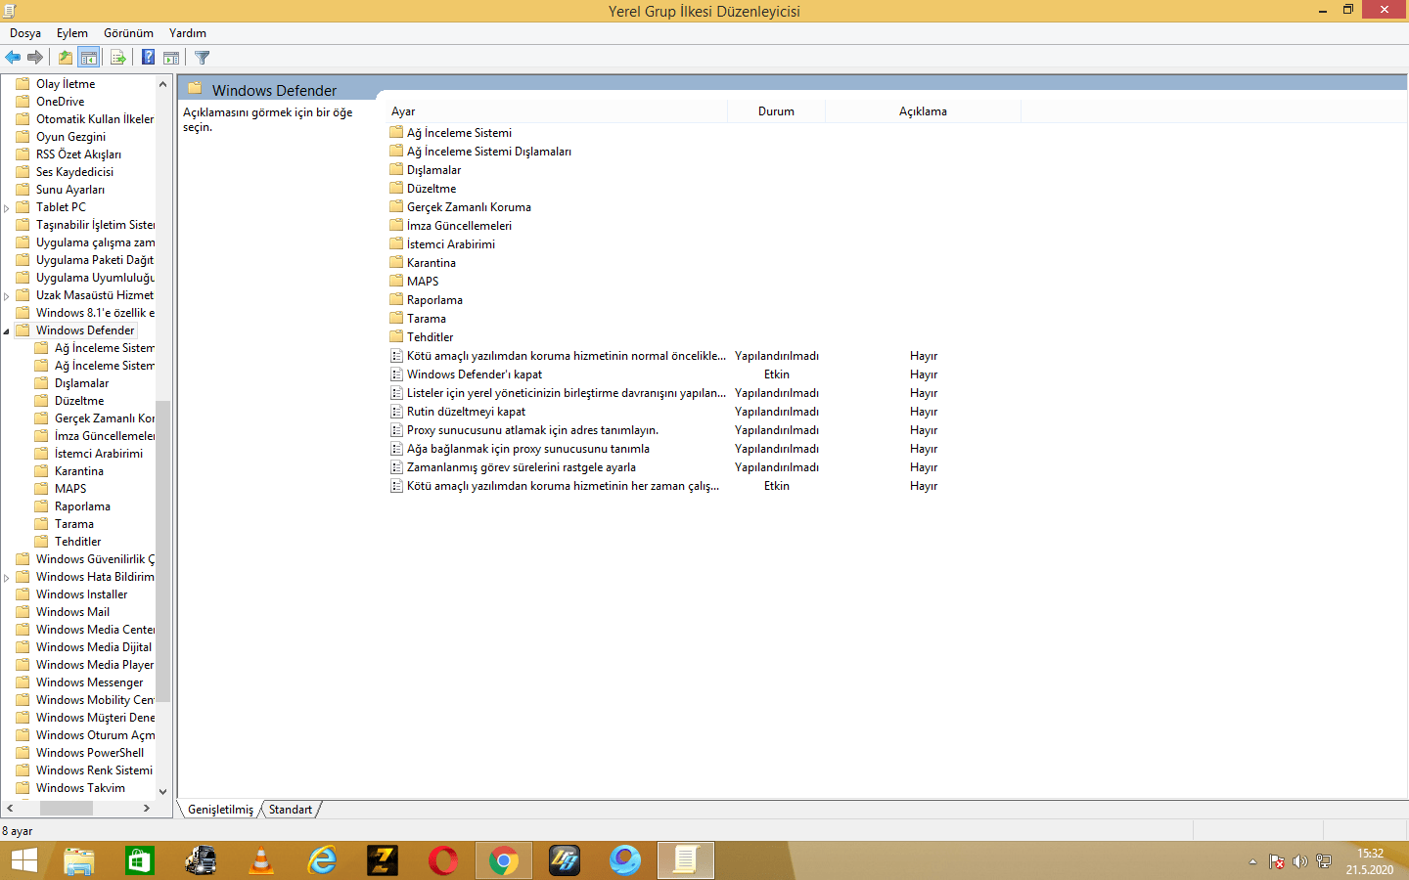Sort by the Açıklama column header
Screen dimensions: 1409x880
pyautogui.click(x=923, y=111)
